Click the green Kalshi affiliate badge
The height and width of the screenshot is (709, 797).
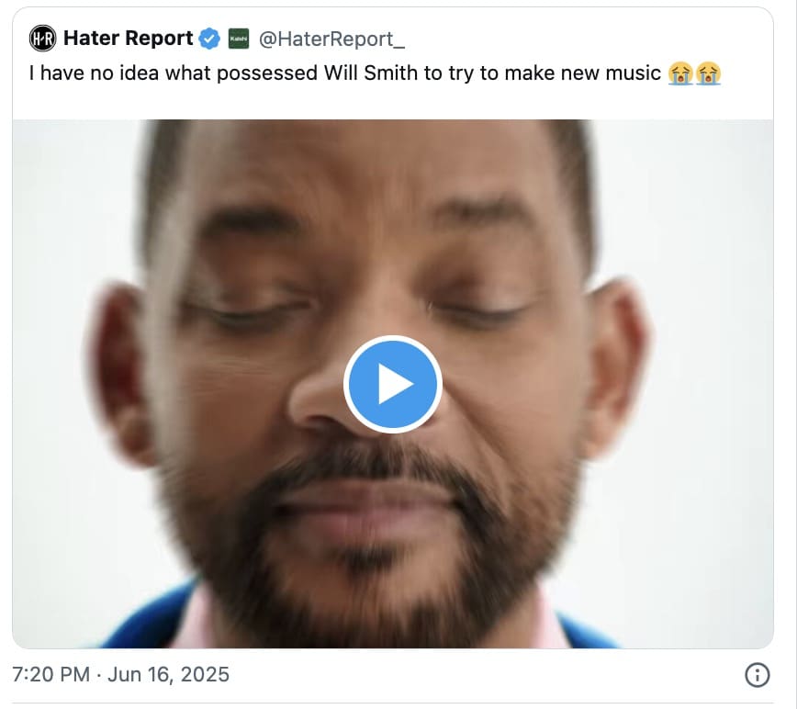237,39
